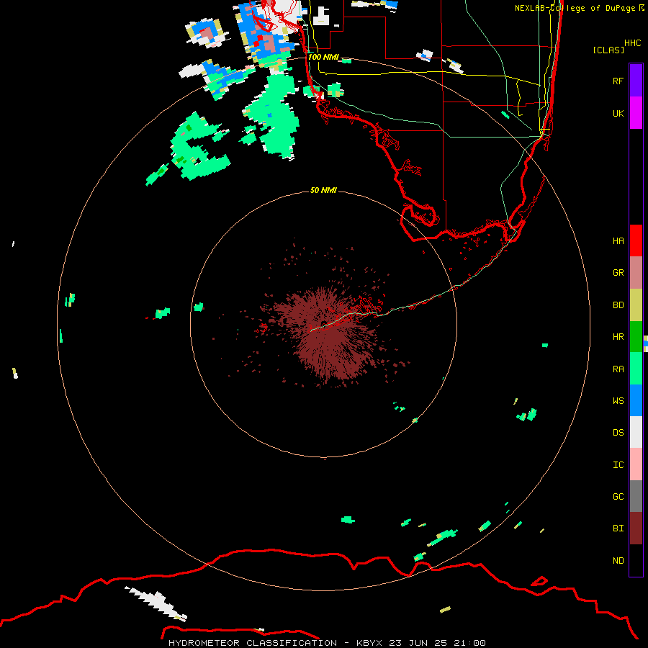The image size is (648, 648).
Task: Click the "HR" legend label
Action: (x=618, y=337)
